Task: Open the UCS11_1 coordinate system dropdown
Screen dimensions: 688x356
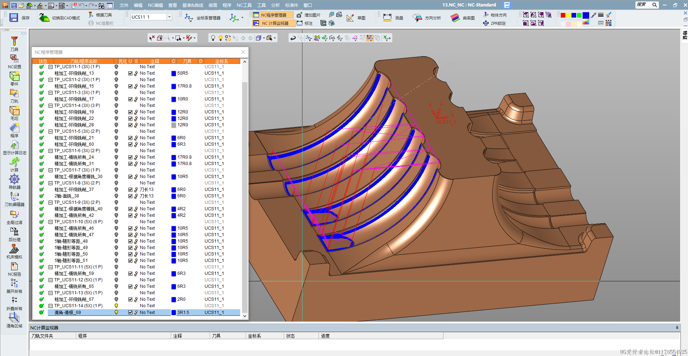Action: click(x=169, y=17)
